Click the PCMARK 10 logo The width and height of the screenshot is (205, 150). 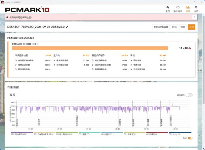(x=27, y=10)
